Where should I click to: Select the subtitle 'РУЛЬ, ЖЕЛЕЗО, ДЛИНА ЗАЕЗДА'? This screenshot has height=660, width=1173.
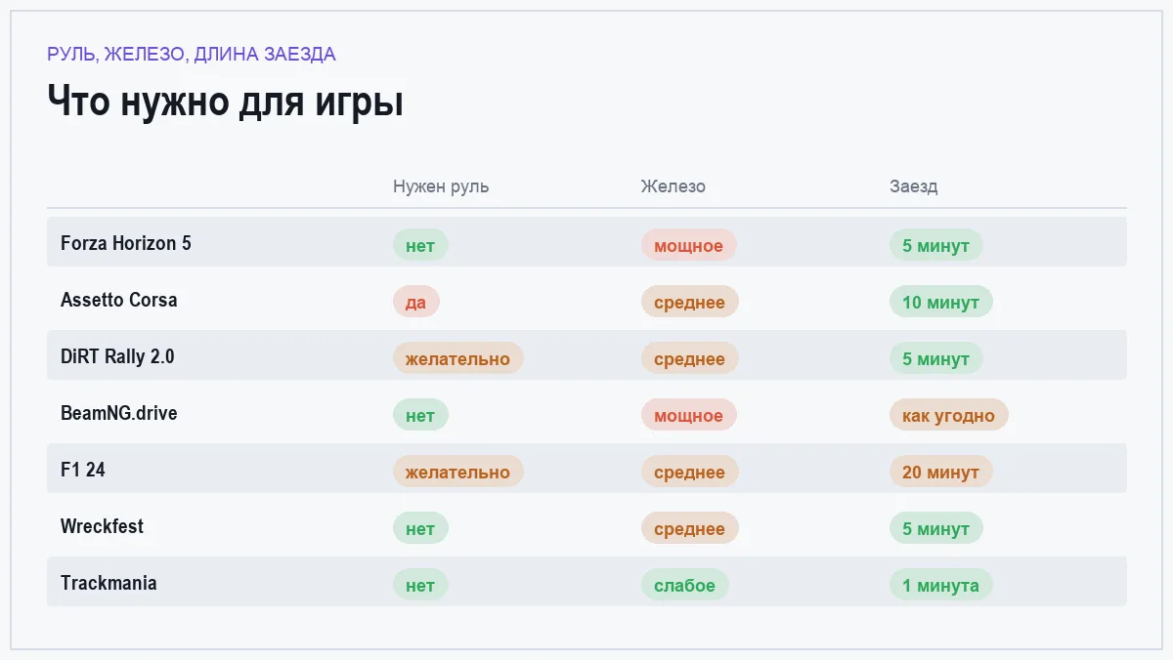click(x=192, y=55)
